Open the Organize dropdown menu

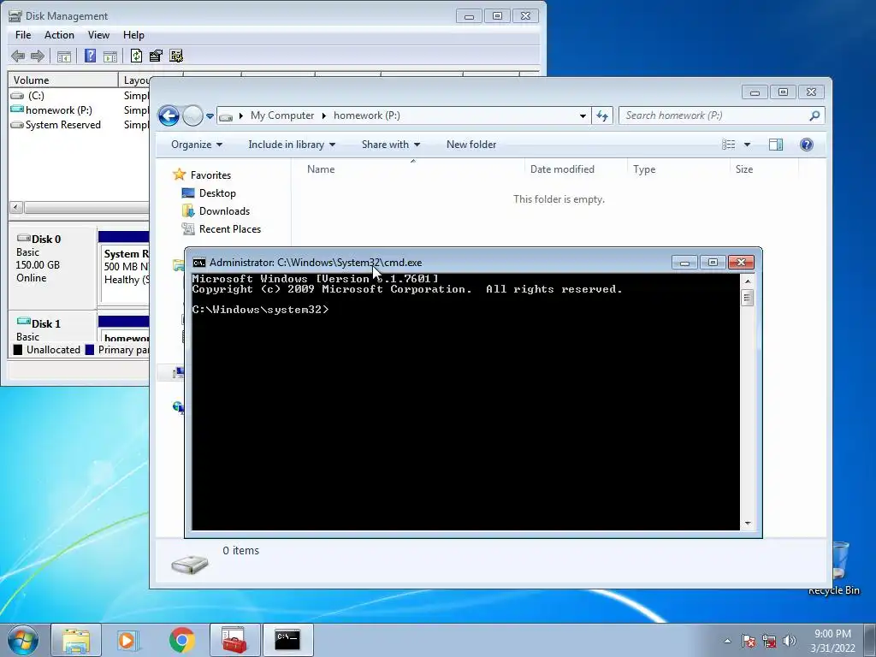197,145
